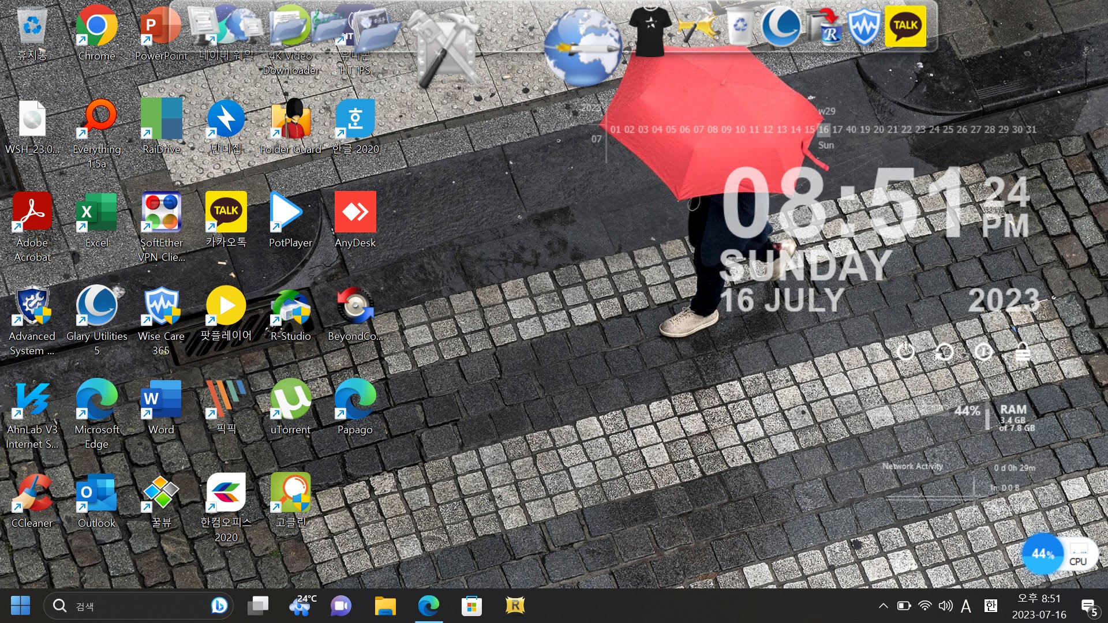Launch 카카오톡 desktop shortcut
The image size is (1108, 623).
point(226,220)
